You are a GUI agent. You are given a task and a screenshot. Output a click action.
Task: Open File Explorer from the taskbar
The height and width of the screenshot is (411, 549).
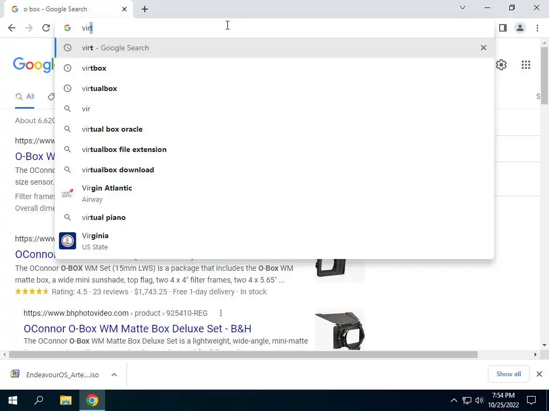point(65,400)
